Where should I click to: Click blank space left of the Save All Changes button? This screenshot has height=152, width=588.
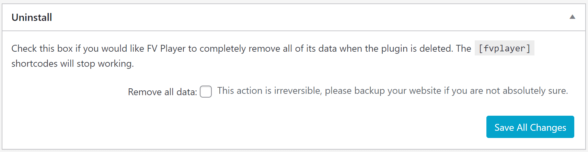tap(275, 127)
